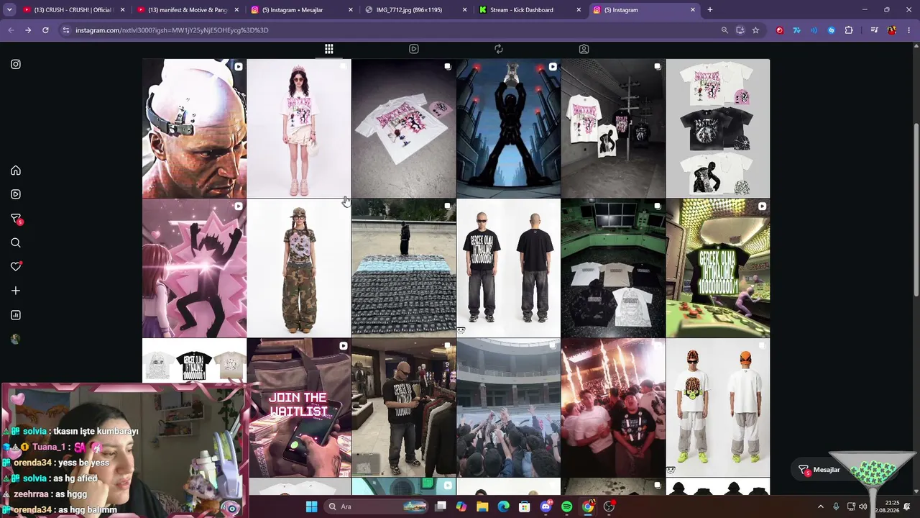Switch to the tagged photos tab
This screenshot has width=920, height=518.
pos(584,49)
